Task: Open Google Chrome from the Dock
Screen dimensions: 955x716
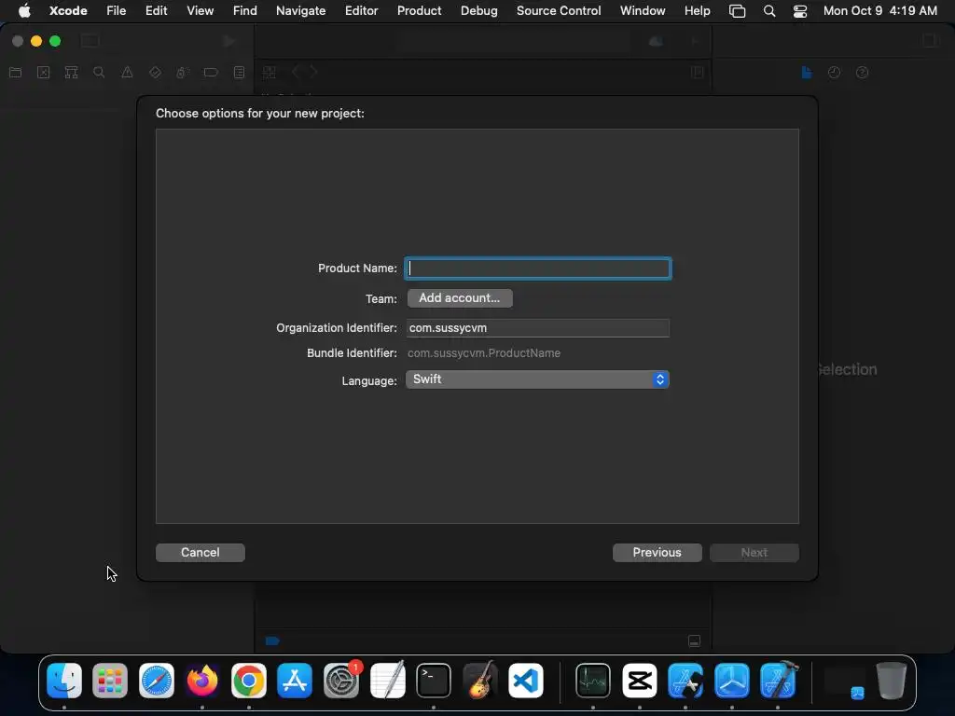Action: click(x=248, y=681)
